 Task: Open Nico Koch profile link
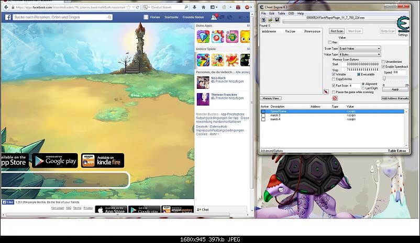[218, 78]
